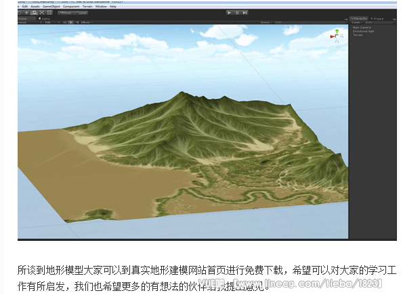Switch to the Hierarchy tab
Image resolution: width=401 pixels, height=295 pixels.
point(359,19)
